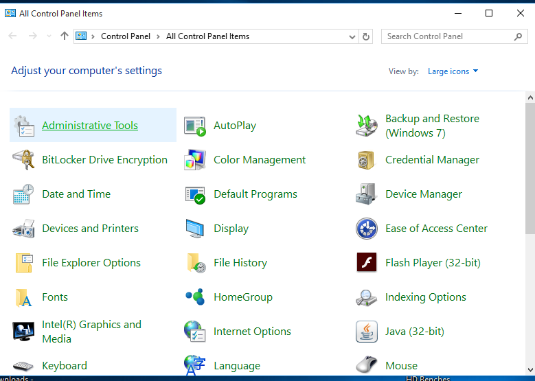
Task: Click the Control Panel breadcrumb
Action: [126, 36]
